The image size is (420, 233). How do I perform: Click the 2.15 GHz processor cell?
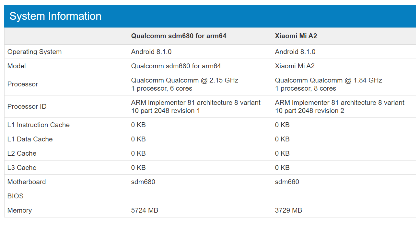200,84
